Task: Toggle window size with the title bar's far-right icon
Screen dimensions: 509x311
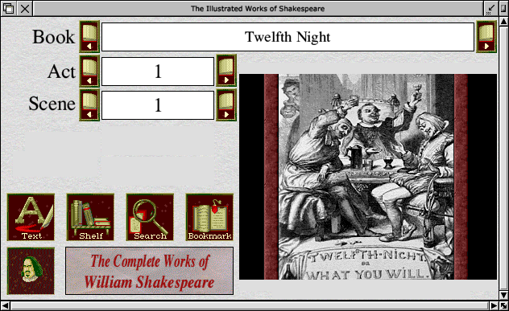Action: [504, 9]
